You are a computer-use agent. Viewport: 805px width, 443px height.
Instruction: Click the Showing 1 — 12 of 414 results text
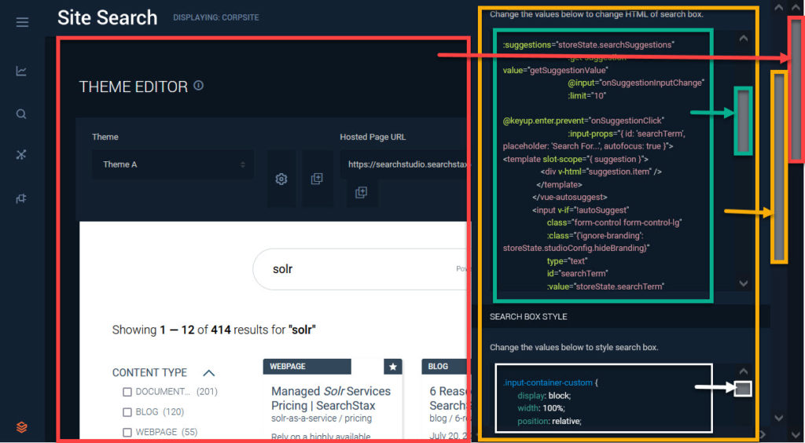click(x=214, y=330)
